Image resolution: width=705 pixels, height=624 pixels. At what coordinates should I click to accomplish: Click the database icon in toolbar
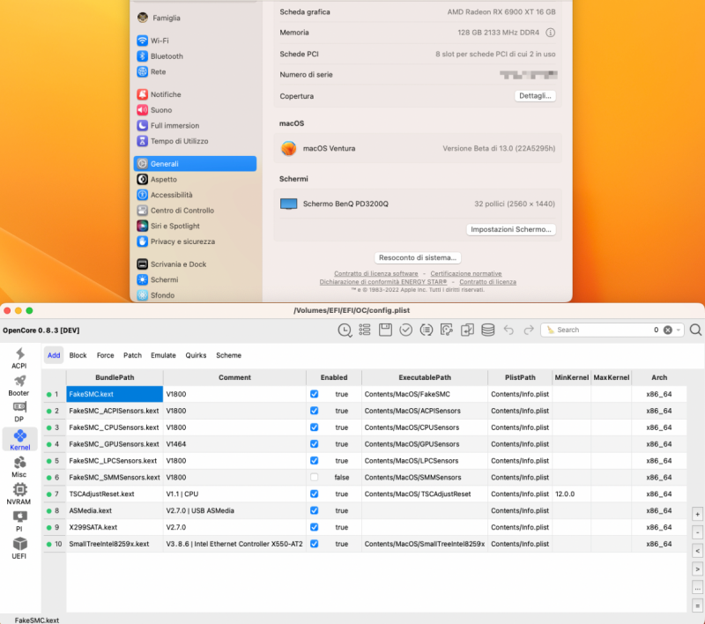coord(487,330)
